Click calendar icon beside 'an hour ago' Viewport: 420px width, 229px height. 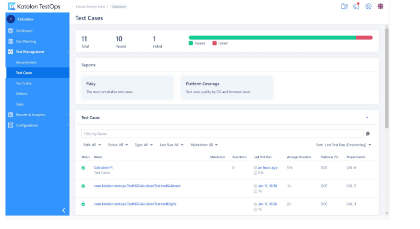(256, 168)
